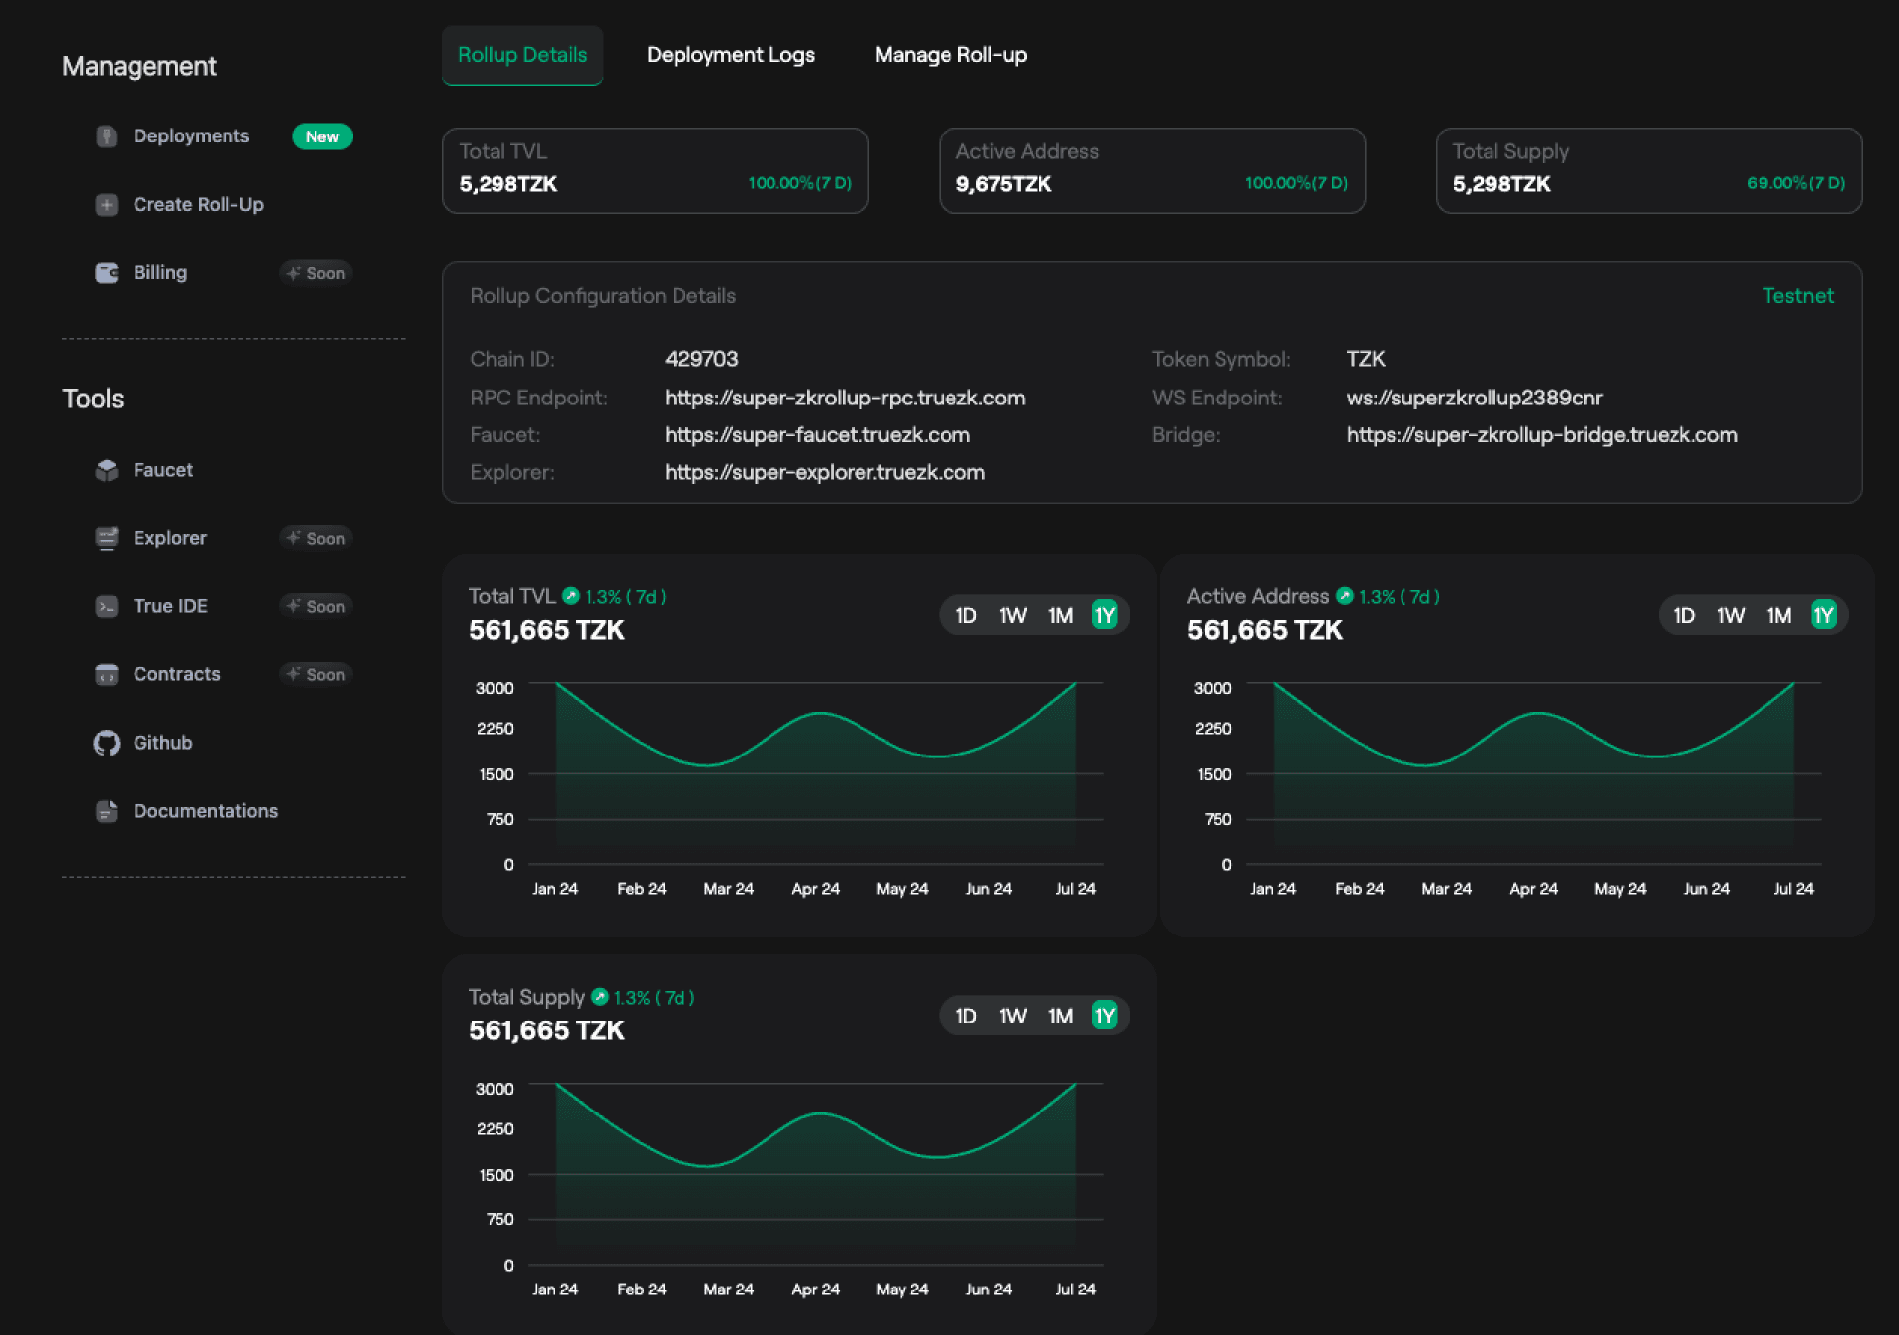
Task: Switch to Deployment Logs tab
Action: [733, 56]
